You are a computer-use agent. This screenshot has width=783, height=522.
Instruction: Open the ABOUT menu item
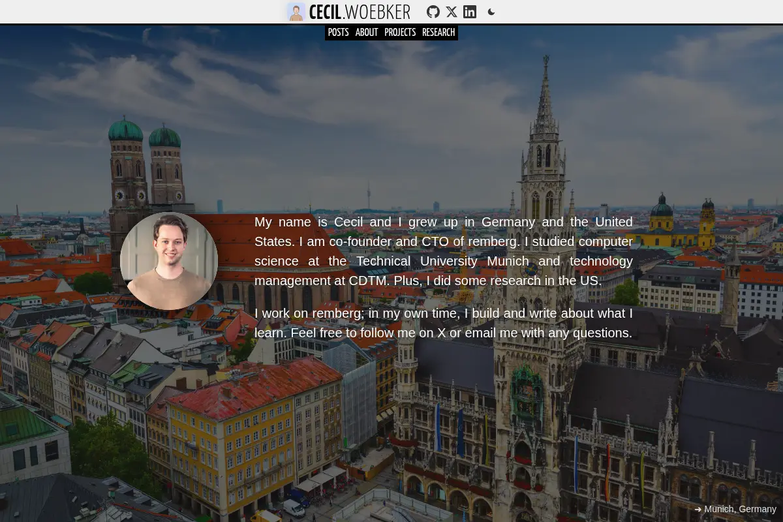(367, 33)
